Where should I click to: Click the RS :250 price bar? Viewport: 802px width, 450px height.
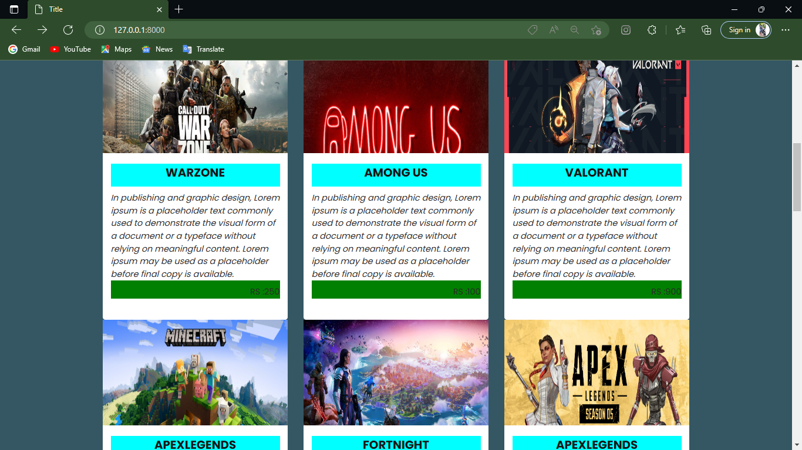196,289
